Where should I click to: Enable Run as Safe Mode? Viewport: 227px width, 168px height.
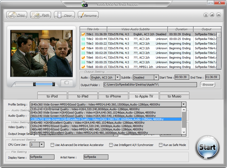tap(161, 145)
